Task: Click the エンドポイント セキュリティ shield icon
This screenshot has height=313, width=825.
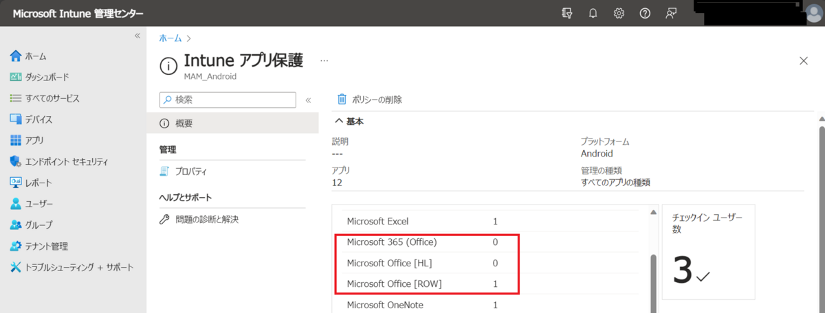Action: click(16, 162)
